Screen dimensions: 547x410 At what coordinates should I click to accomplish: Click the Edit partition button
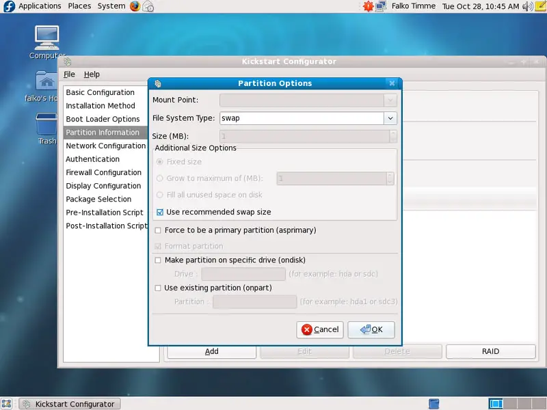point(304,351)
